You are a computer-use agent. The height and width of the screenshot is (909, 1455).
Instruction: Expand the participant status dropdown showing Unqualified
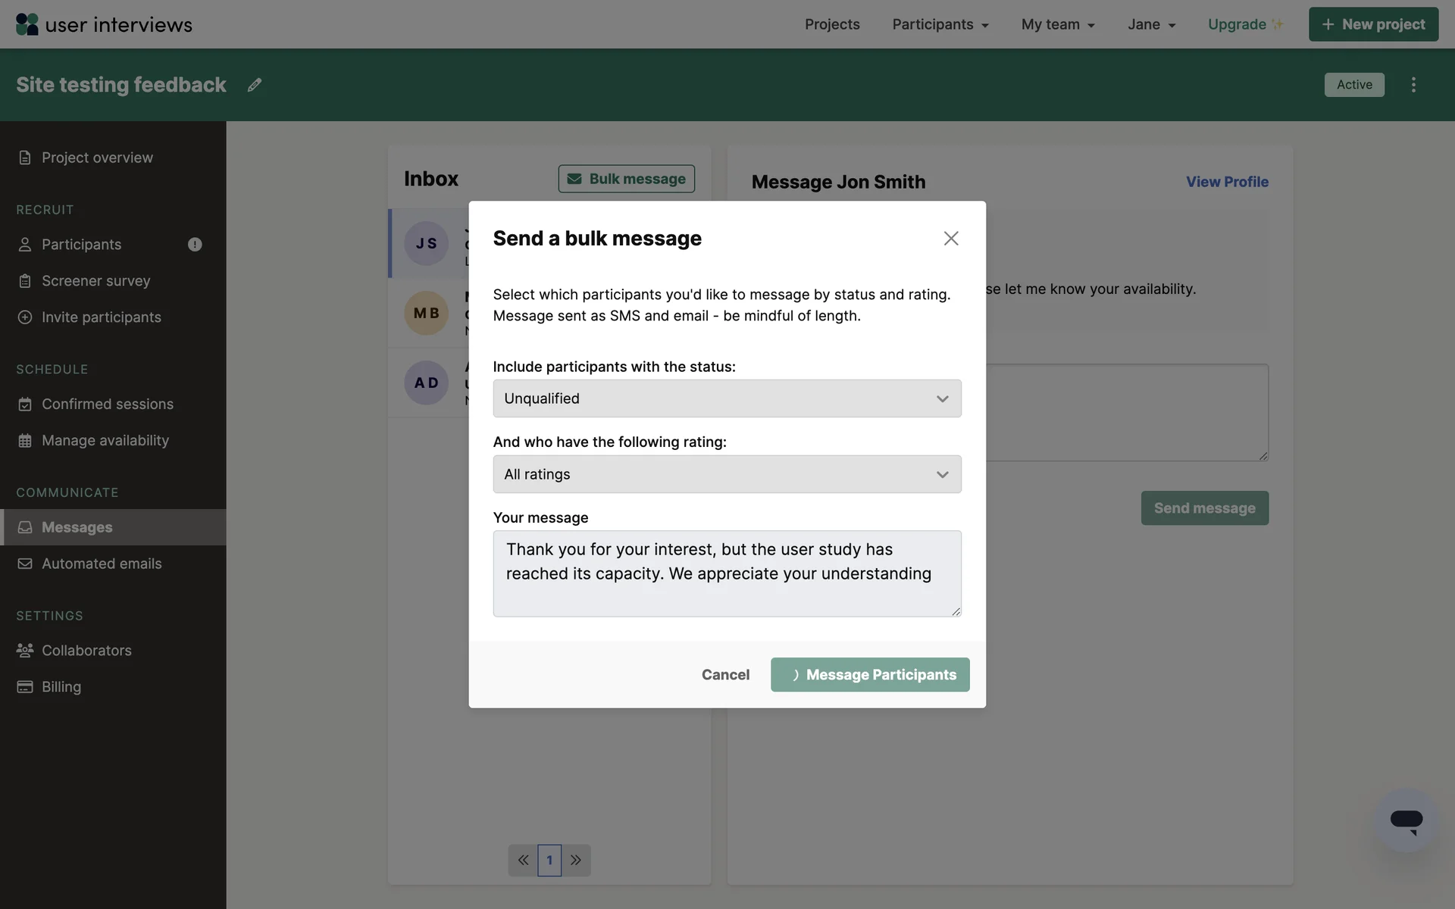727,398
